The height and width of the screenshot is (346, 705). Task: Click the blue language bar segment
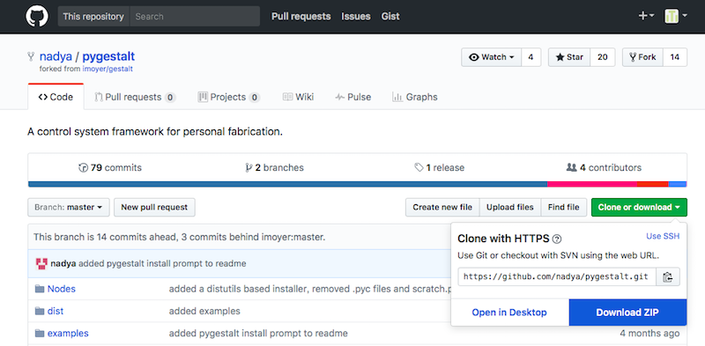[288, 184]
